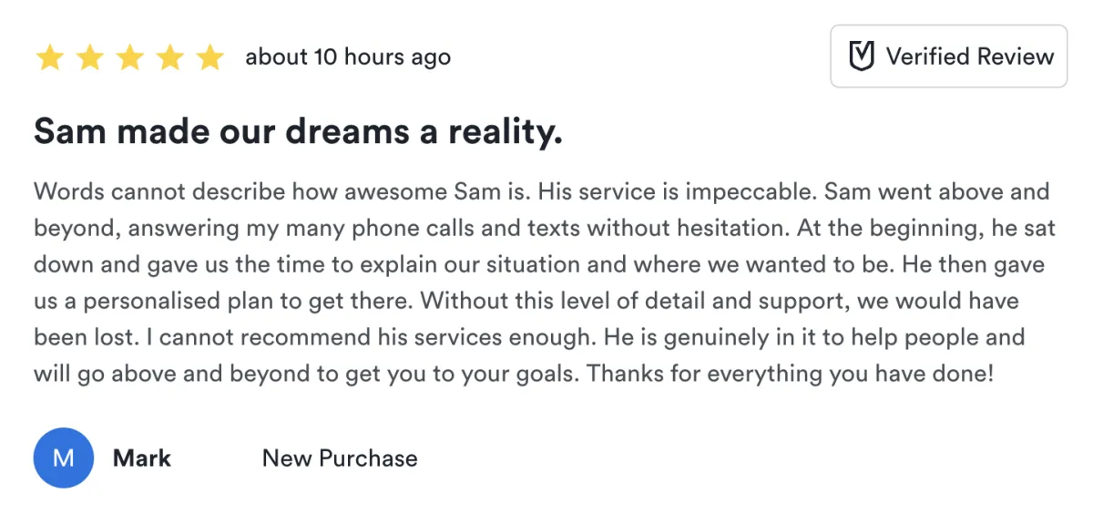Click "Words cannot describe how awesome Sam is."
This screenshot has width=1093, height=514.
pos(282,192)
